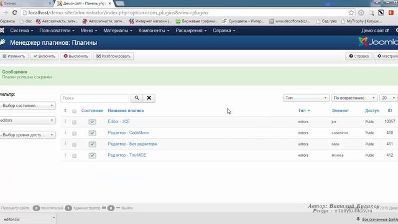
Task: Open the downloads bar editor.css file arrow
Action: click(x=53, y=218)
